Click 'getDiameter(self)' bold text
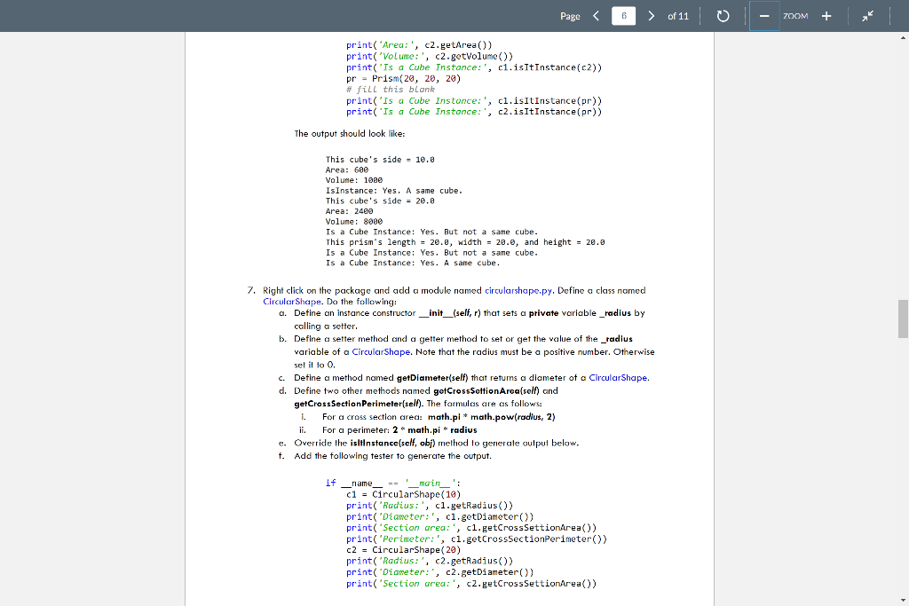The width and height of the screenshot is (909, 606). pos(432,378)
